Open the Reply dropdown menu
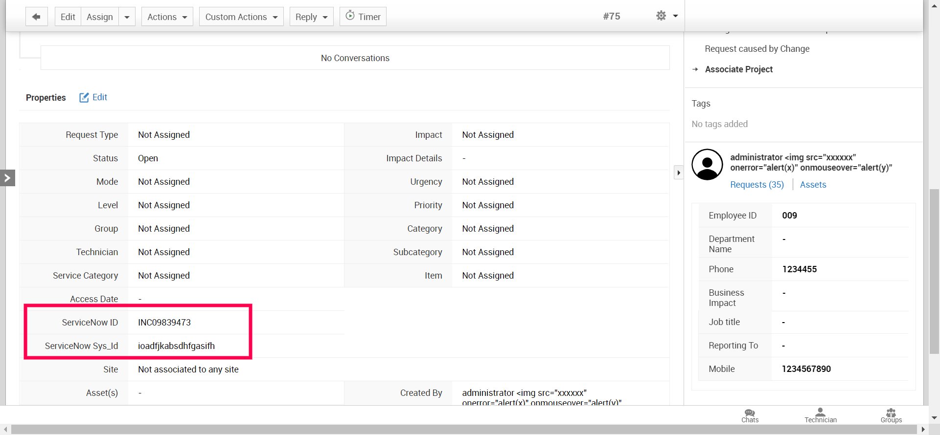Viewport: 940px width, 435px height. coord(311,17)
